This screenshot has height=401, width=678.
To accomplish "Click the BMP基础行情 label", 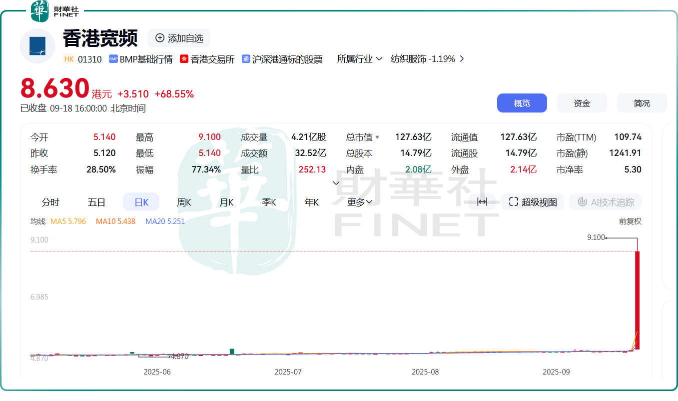I will (146, 59).
